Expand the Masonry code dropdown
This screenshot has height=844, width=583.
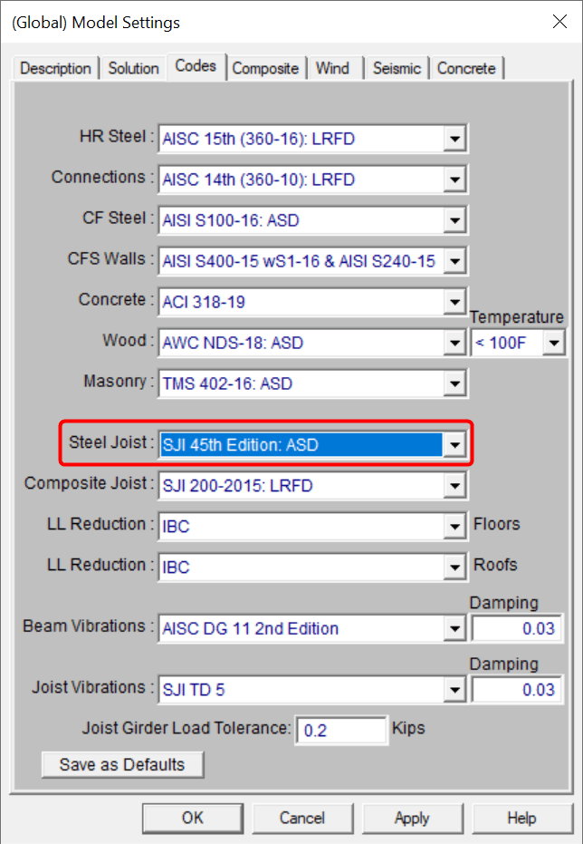click(x=454, y=384)
